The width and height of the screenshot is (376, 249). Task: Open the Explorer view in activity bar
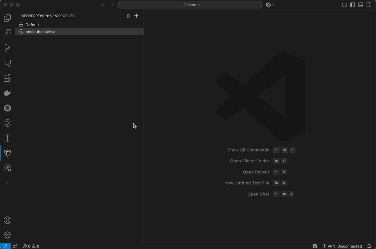tap(8, 18)
